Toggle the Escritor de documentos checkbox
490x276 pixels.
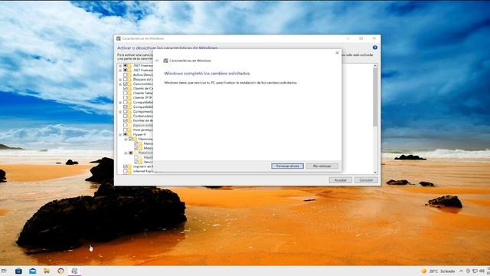pos(126,120)
